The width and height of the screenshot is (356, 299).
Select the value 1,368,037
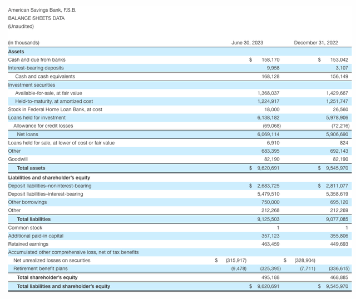point(268,93)
